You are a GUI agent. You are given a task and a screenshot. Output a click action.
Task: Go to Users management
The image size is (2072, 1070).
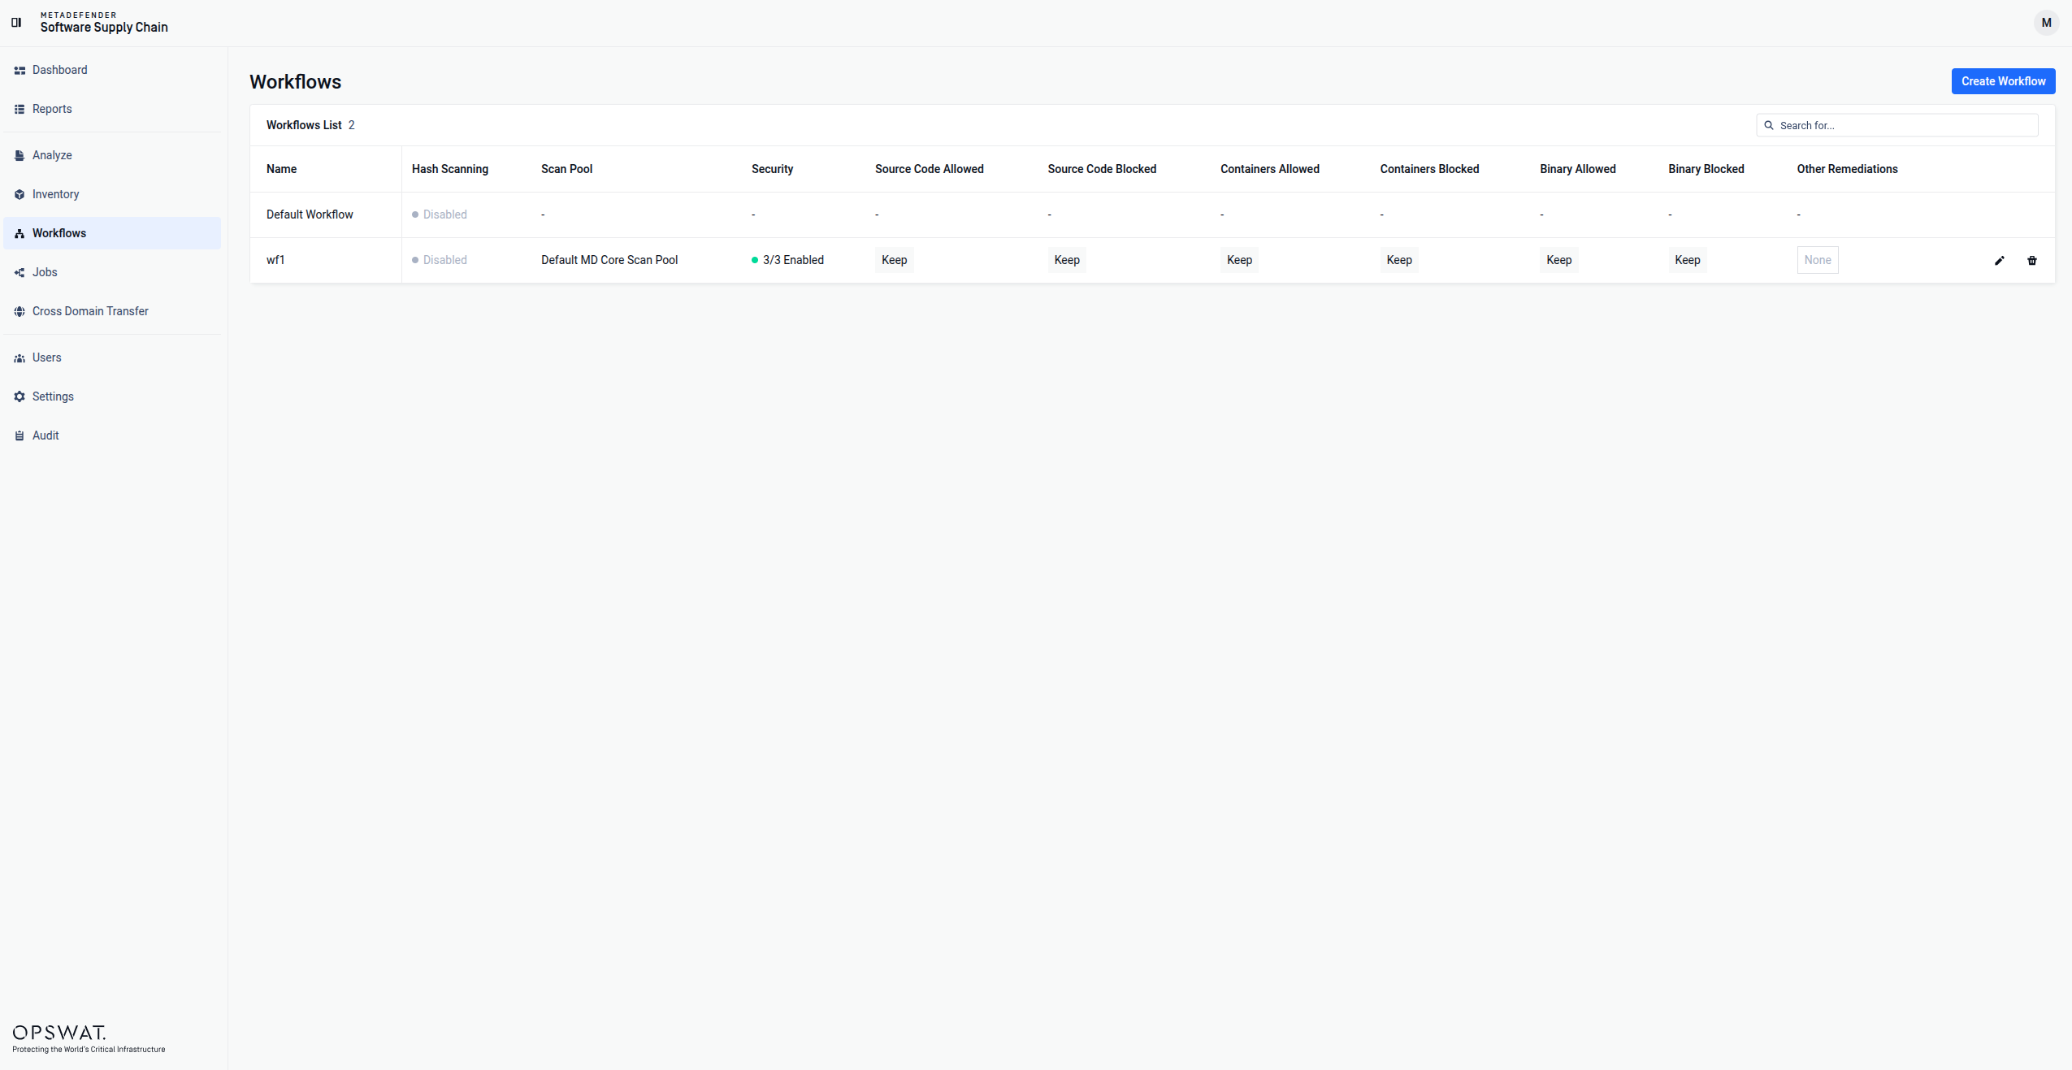click(112, 357)
